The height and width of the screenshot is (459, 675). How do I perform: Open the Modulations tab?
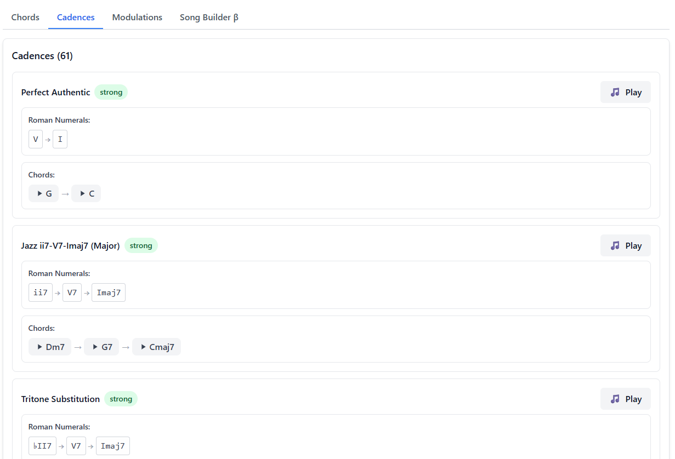[x=137, y=17]
